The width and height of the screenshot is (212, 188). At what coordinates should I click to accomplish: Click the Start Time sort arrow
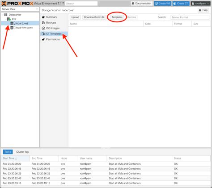(16, 158)
